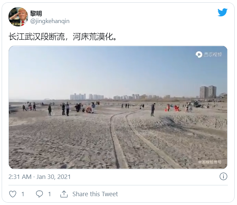Open the 2:31 AM Jan 30, 2021 timestamp
This screenshot has height=205, width=237.
(x=40, y=177)
